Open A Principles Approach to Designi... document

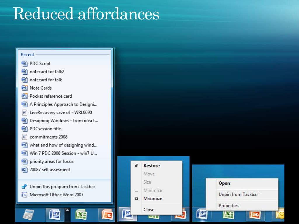(65, 104)
